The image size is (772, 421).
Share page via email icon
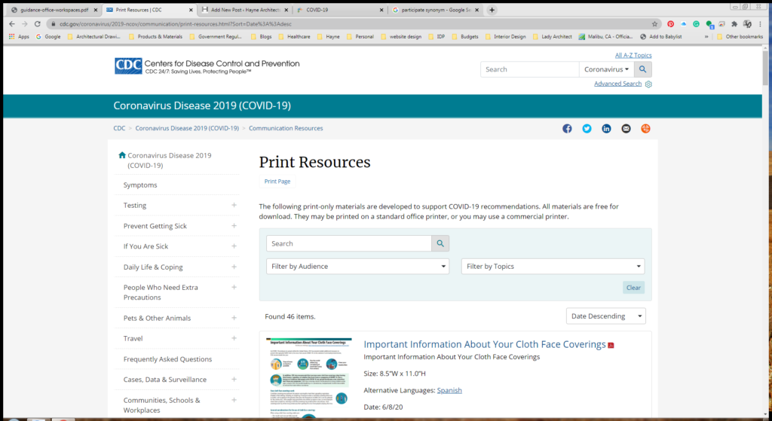(x=626, y=128)
